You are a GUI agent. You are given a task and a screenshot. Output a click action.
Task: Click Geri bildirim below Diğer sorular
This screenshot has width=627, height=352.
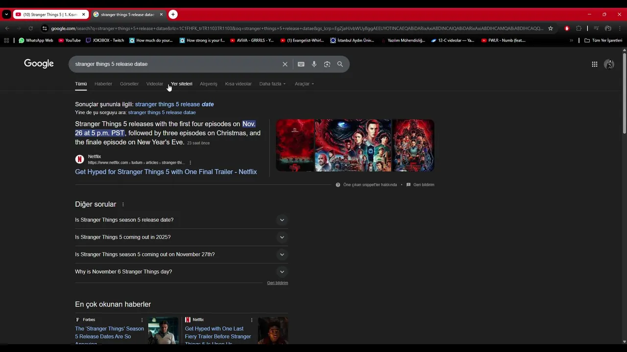(x=277, y=283)
